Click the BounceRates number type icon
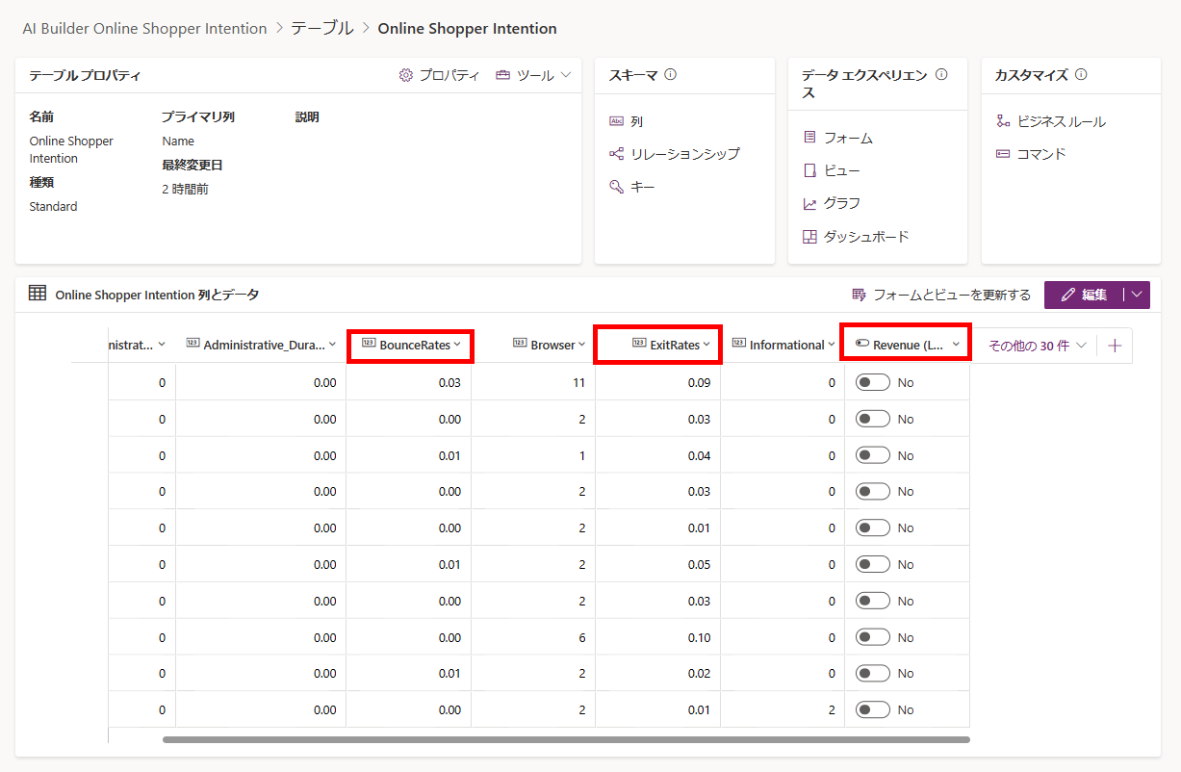The height and width of the screenshot is (772, 1181). click(x=369, y=344)
